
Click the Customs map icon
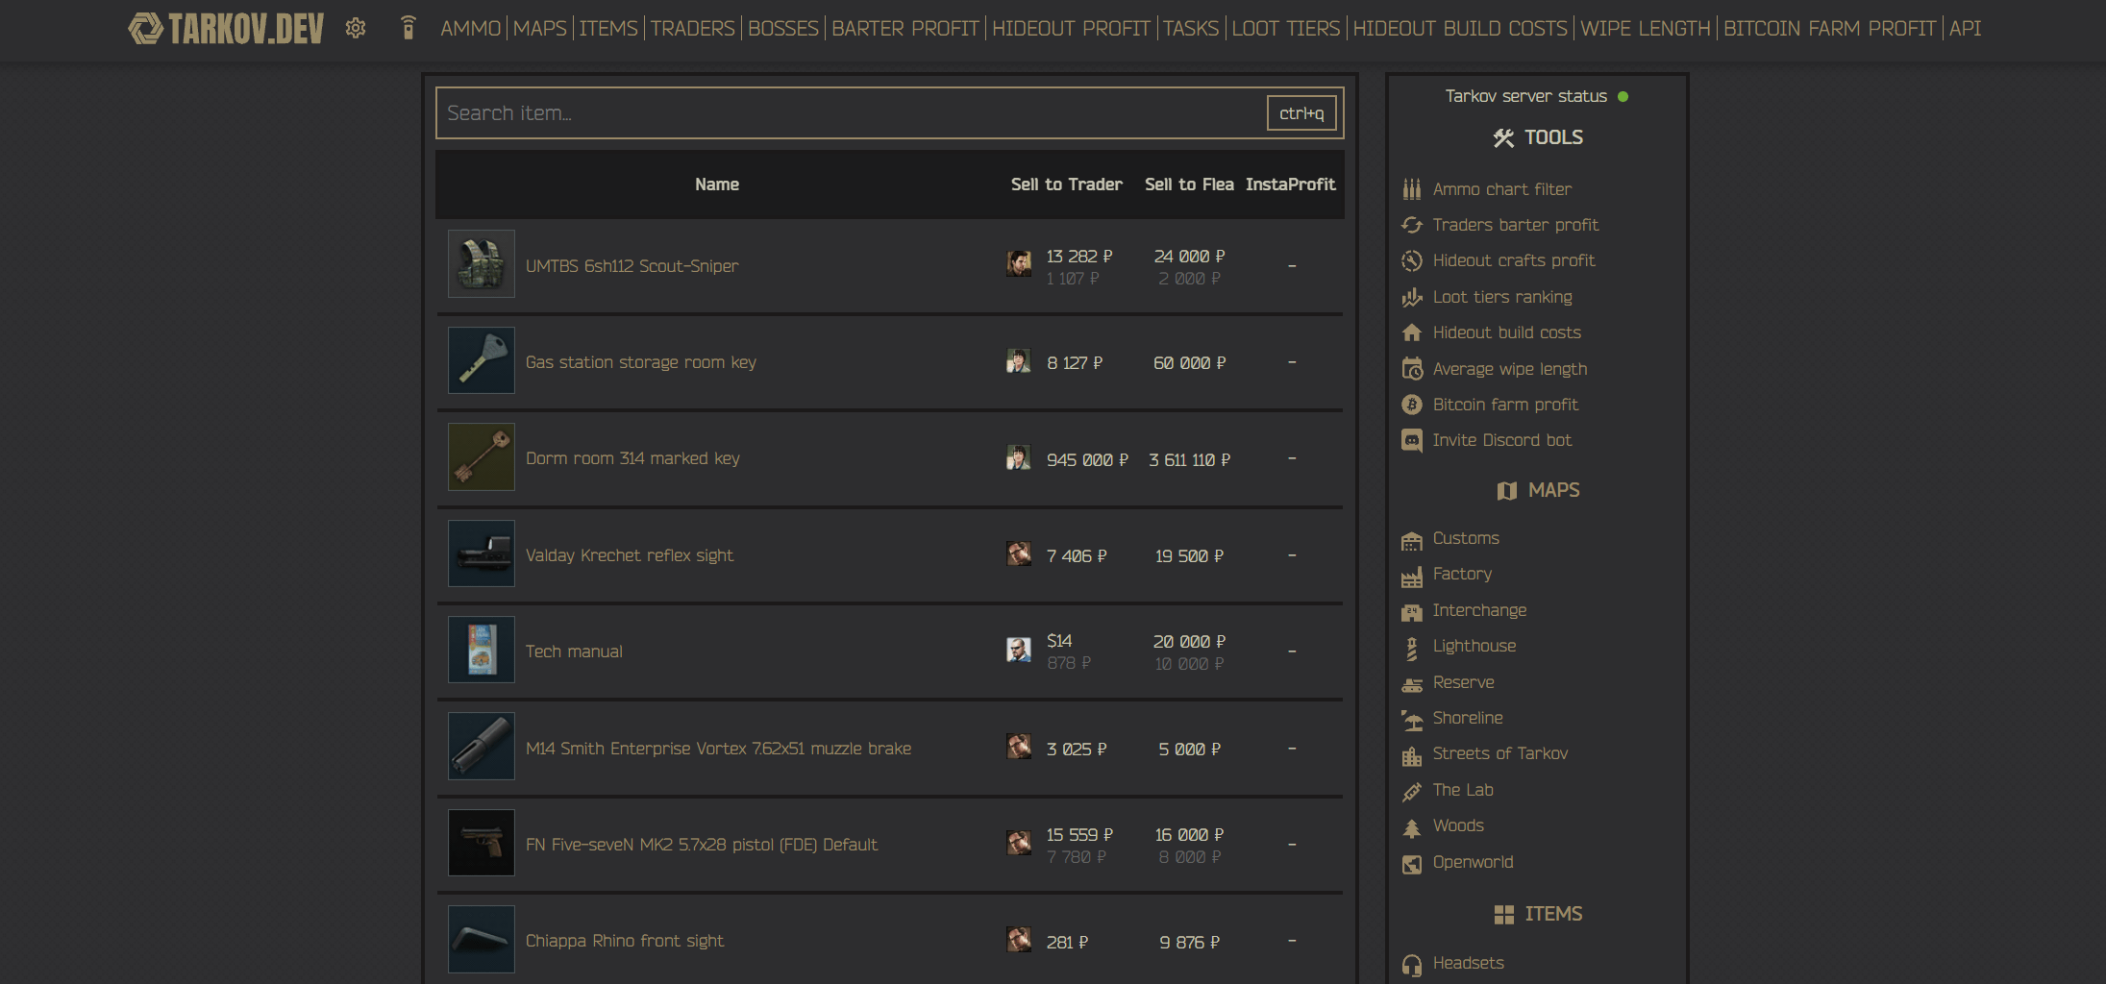(1411, 541)
